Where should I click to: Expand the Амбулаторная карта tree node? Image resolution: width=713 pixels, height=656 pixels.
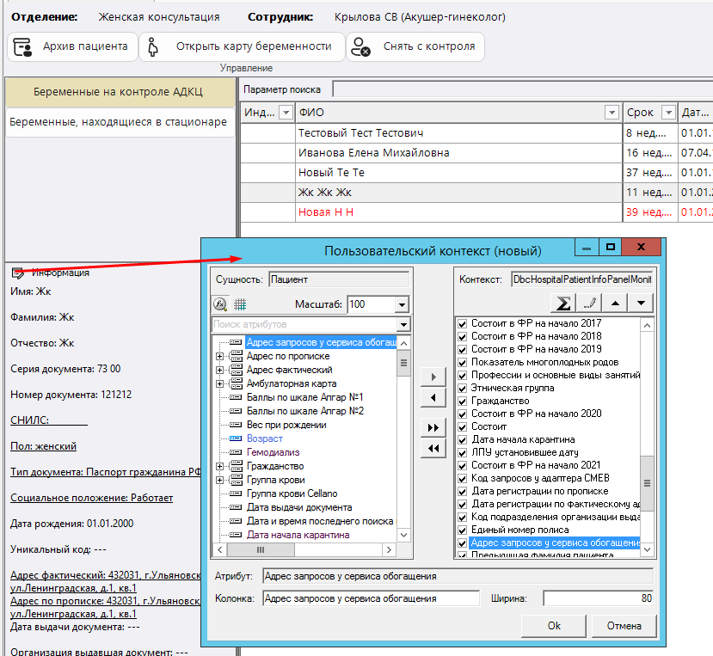pos(219,383)
